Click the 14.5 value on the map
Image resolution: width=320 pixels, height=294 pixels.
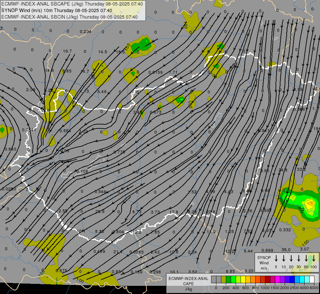[103, 52]
